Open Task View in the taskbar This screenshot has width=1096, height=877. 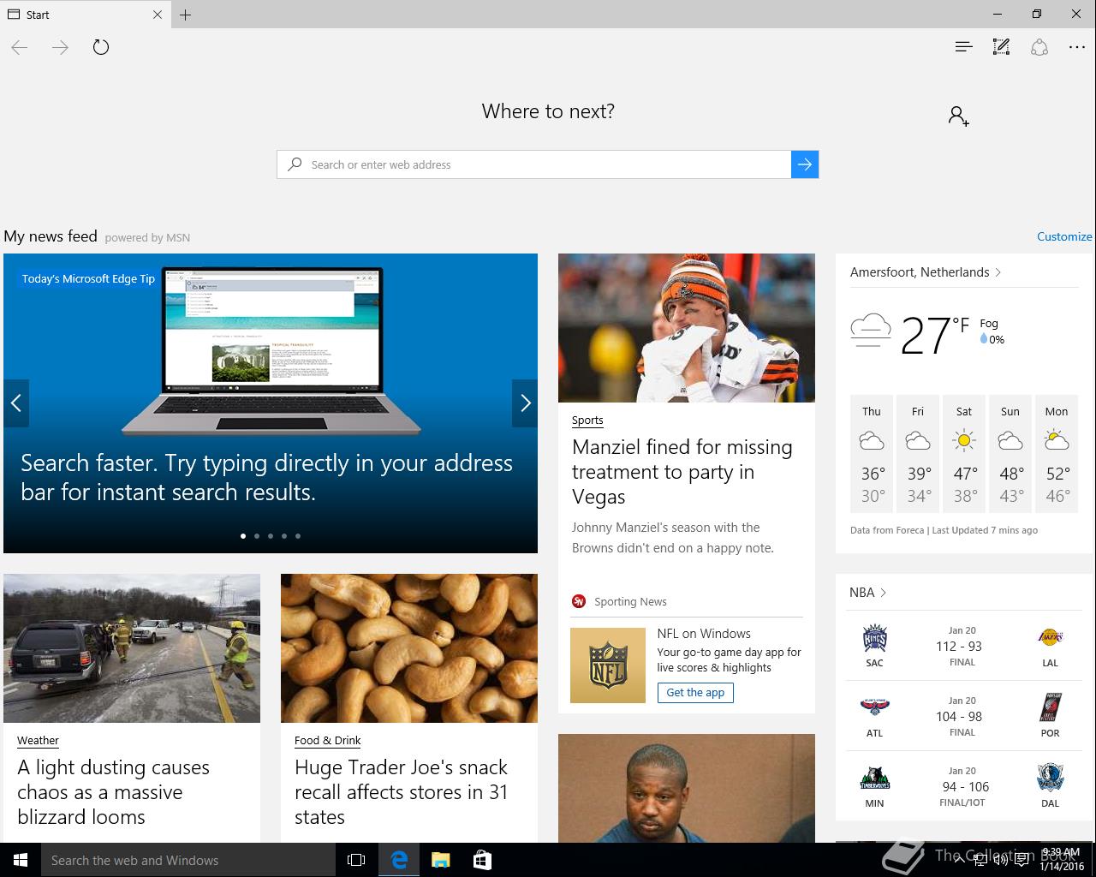356,860
